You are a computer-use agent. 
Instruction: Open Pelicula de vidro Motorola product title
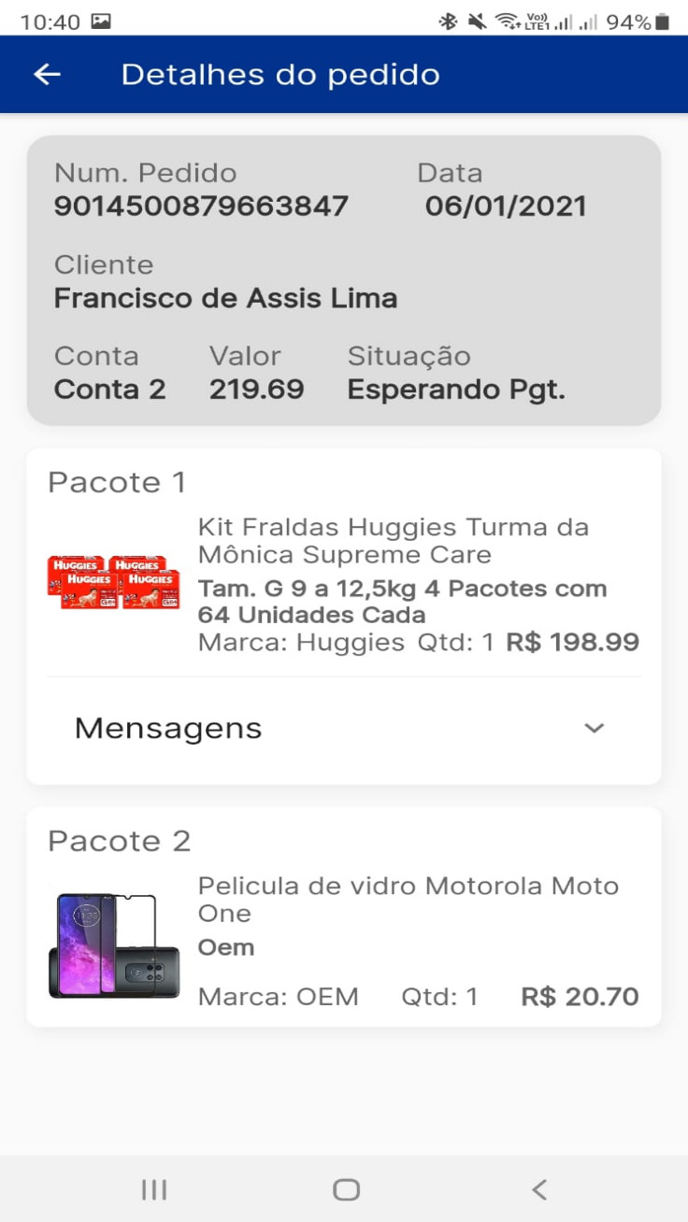click(x=408, y=899)
